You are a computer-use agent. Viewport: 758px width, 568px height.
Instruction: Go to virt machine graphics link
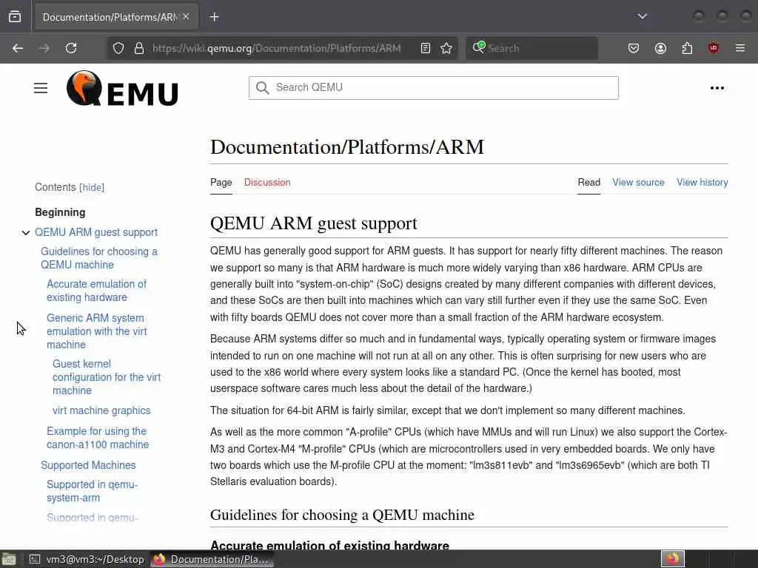[x=101, y=410]
